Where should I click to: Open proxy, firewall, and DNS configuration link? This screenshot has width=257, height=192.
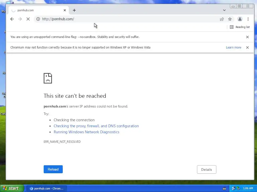[96, 126]
